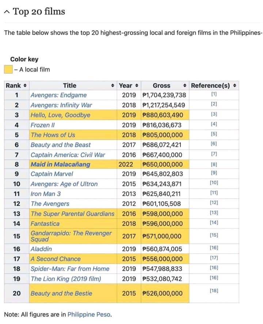
Task: Select the Color key heading text
Action: click(x=24, y=59)
